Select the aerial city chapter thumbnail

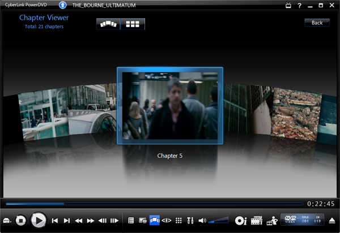[296, 114]
